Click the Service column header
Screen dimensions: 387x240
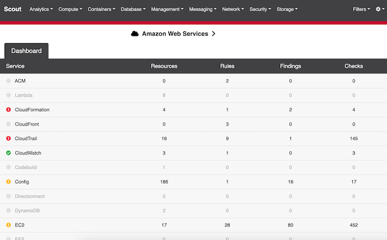click(15, 66)
